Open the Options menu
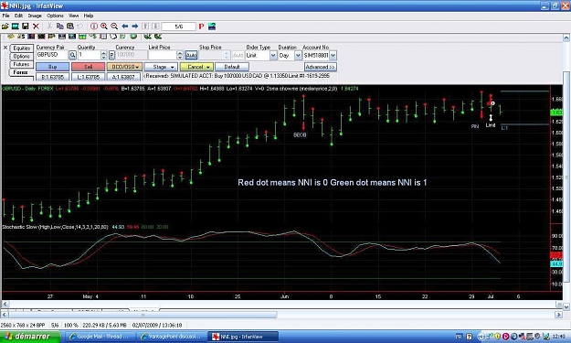 tap(55, 16)
